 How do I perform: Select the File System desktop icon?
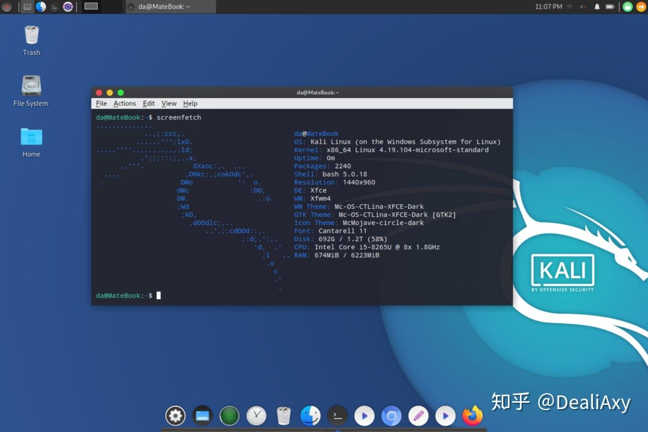31,90
